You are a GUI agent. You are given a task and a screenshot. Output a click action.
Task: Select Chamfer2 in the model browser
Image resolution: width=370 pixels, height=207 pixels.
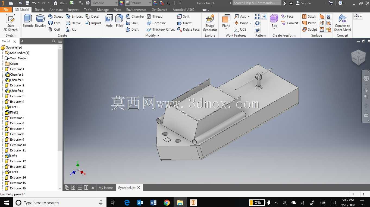17,80
